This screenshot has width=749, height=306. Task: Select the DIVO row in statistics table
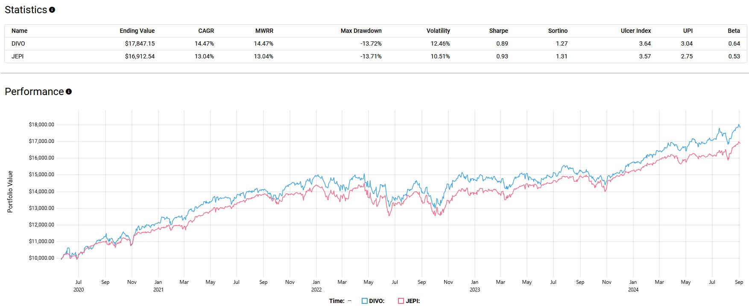point(18,43)
